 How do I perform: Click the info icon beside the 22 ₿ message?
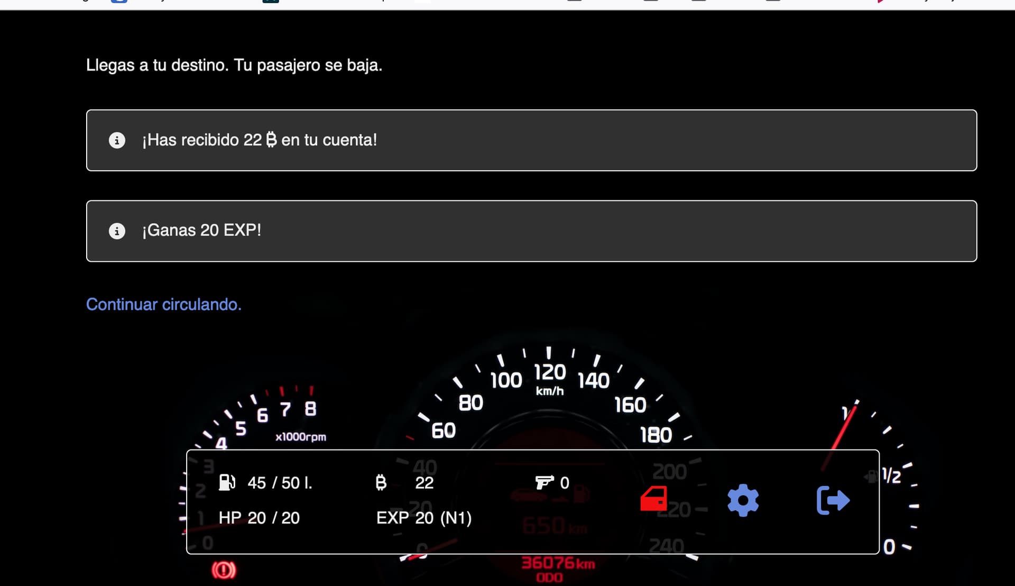pyautogui.click(x=117, y=140)
